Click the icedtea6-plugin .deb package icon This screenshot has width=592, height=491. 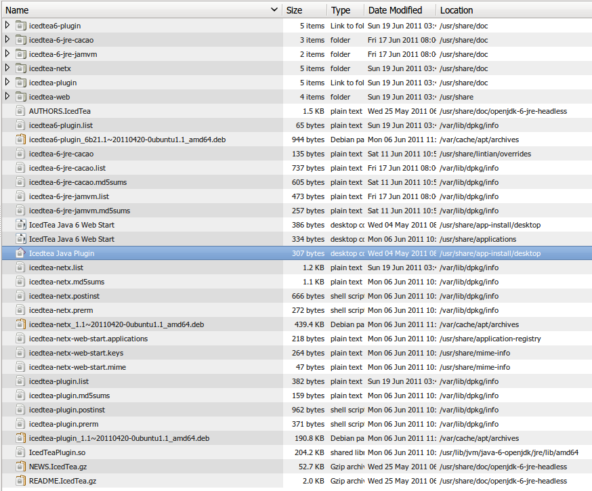pos(20,140)
